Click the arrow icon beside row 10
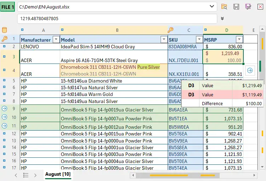 [4, 117]
